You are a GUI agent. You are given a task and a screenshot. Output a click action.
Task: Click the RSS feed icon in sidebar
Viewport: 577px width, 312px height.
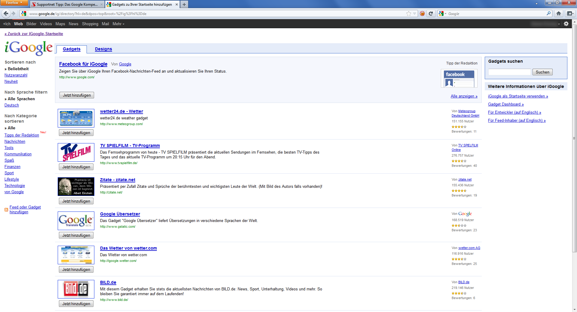pyautogui.click(x=6, y=210)
